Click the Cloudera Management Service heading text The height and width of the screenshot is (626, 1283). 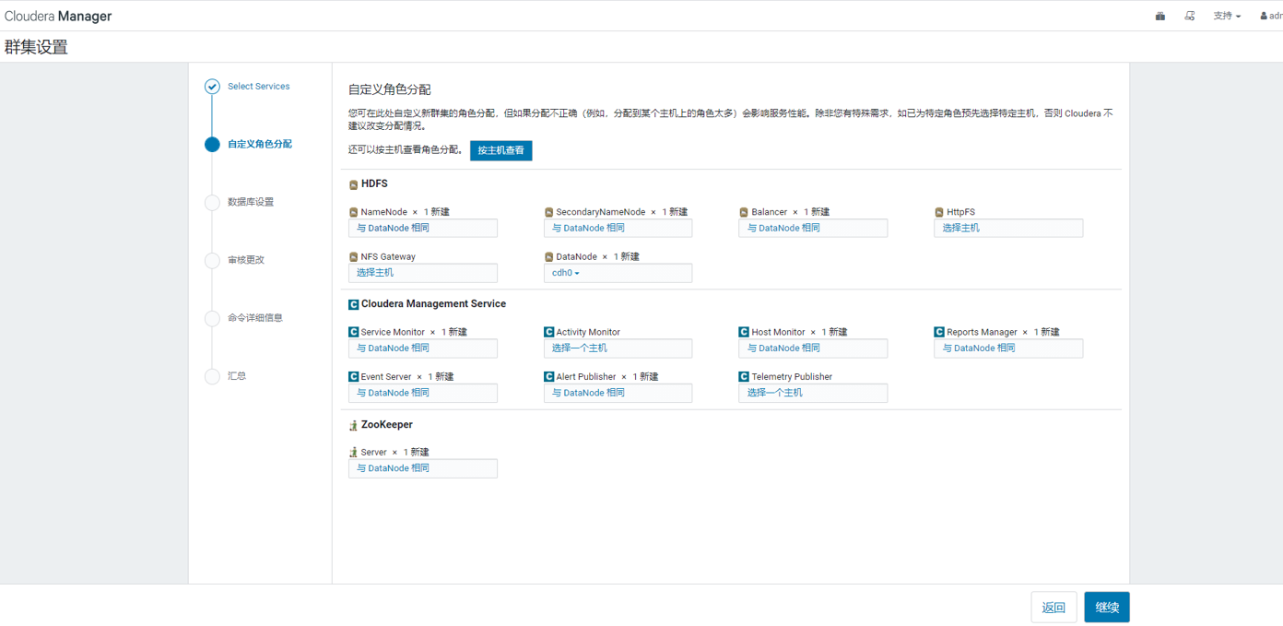pyautogui.click(x=433, y=304)
